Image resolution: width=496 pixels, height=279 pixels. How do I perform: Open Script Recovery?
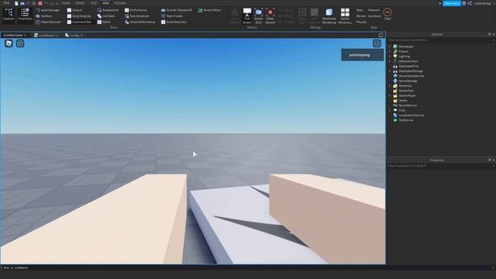[x=174, y=22]
